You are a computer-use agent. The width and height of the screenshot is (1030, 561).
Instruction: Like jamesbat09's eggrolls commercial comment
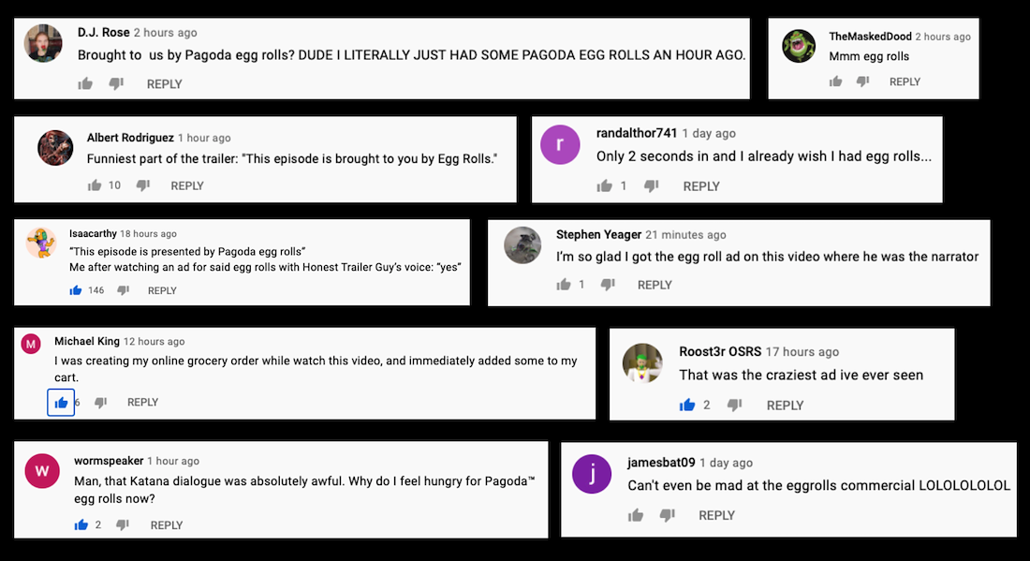637,515
